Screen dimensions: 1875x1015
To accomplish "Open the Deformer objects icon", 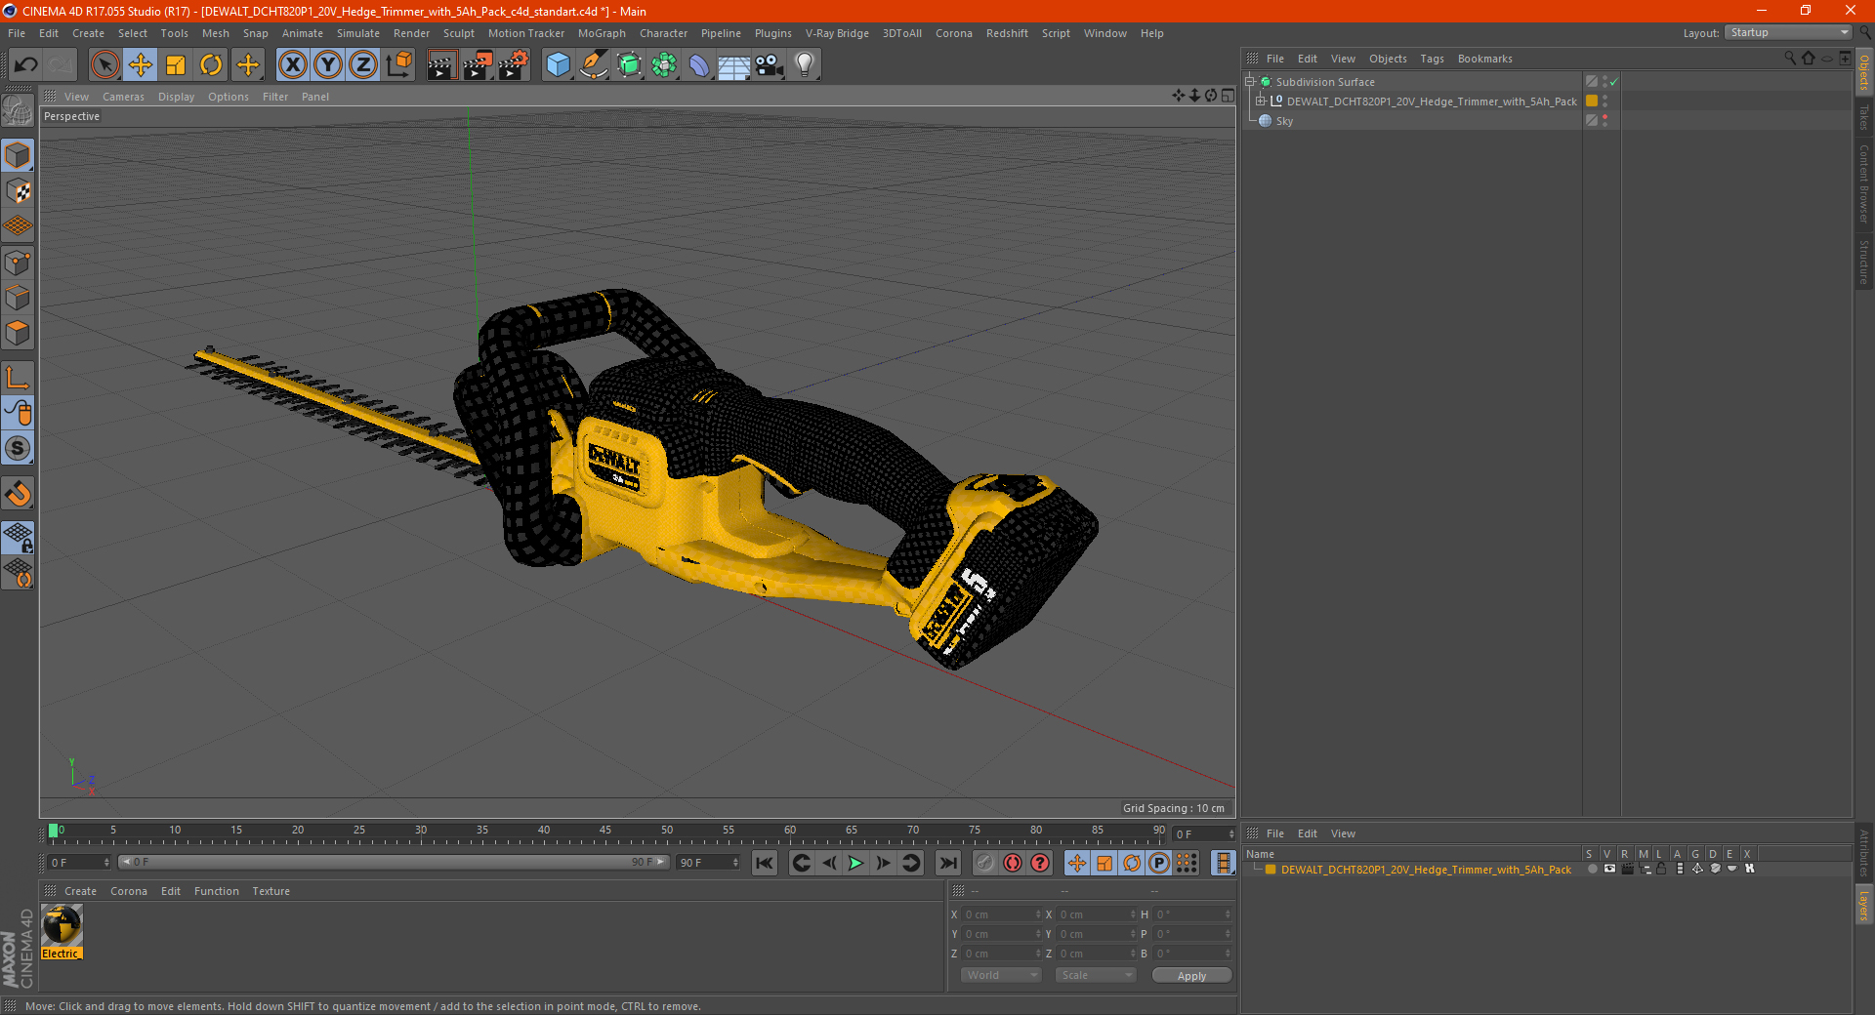I will tap(699, 65).
